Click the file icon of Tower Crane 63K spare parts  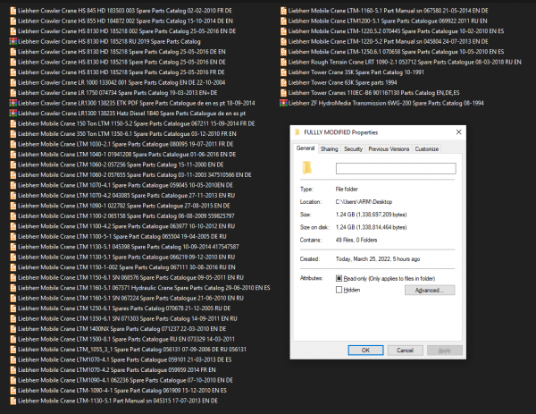[283, 82]
